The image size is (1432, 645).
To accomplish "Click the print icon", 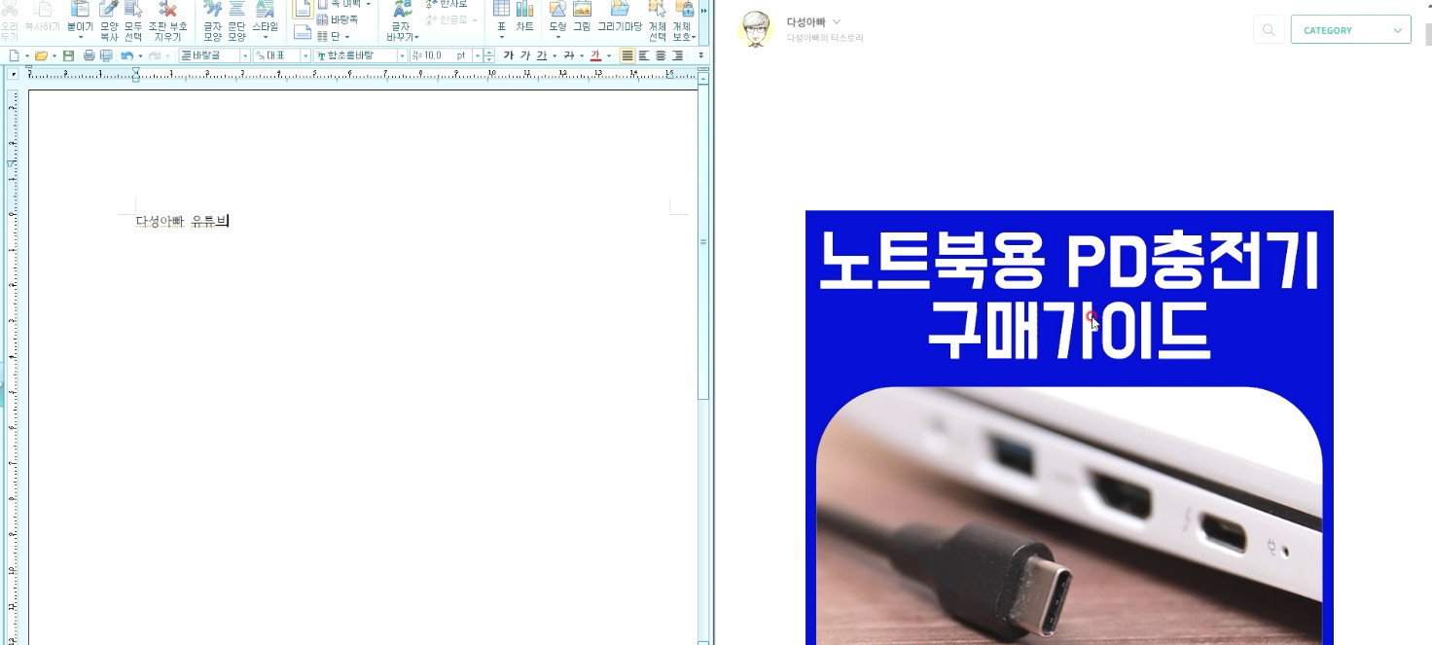I will pyautogui.click(x=89, y=55).
